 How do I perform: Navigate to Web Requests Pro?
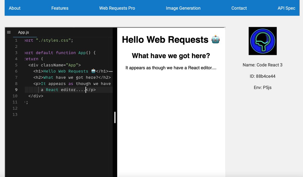pyautogui.click(x=117, y=8)
